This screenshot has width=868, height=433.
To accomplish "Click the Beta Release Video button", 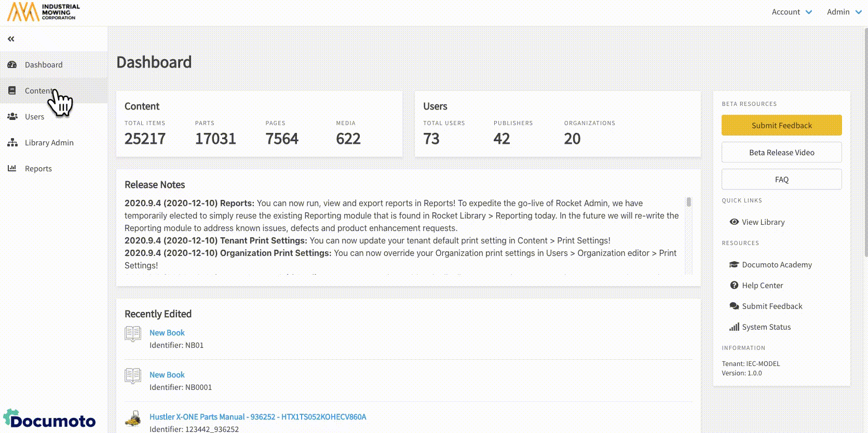I will coord(781,152).
